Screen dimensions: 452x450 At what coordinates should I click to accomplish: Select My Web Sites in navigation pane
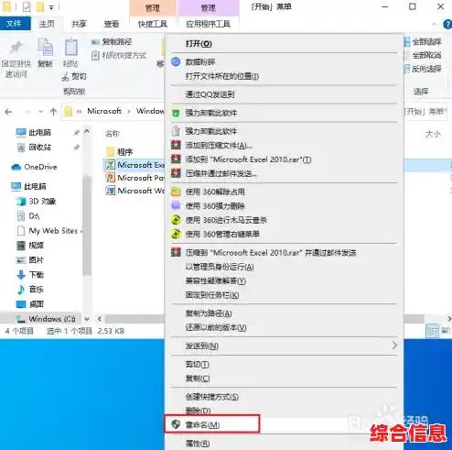pos(48,231)
